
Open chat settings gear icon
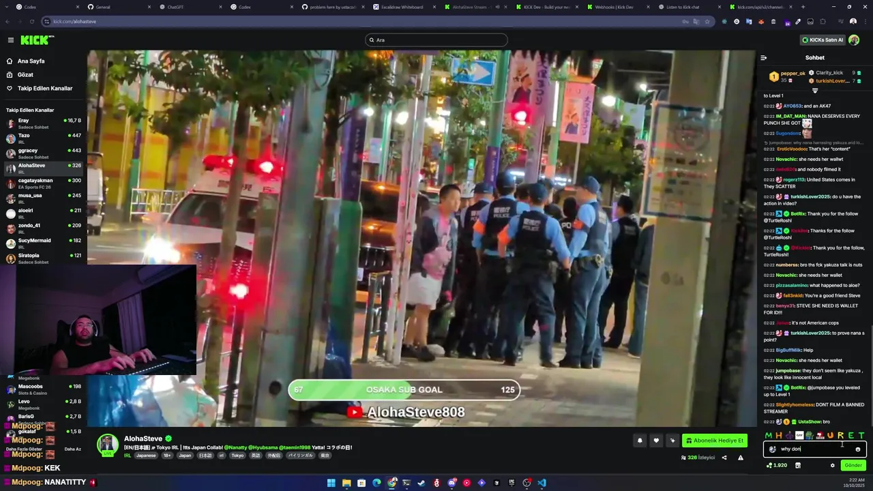[832, 466]
